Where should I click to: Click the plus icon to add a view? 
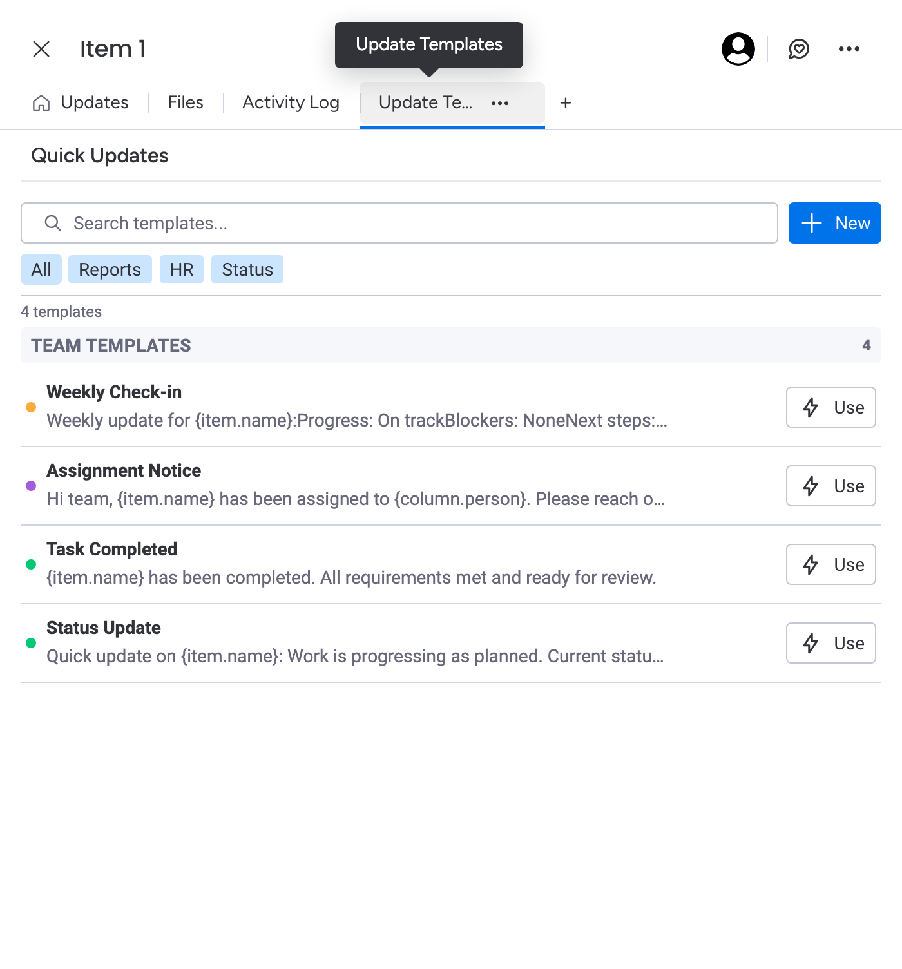pyautogui.click(x=565, y=103)
